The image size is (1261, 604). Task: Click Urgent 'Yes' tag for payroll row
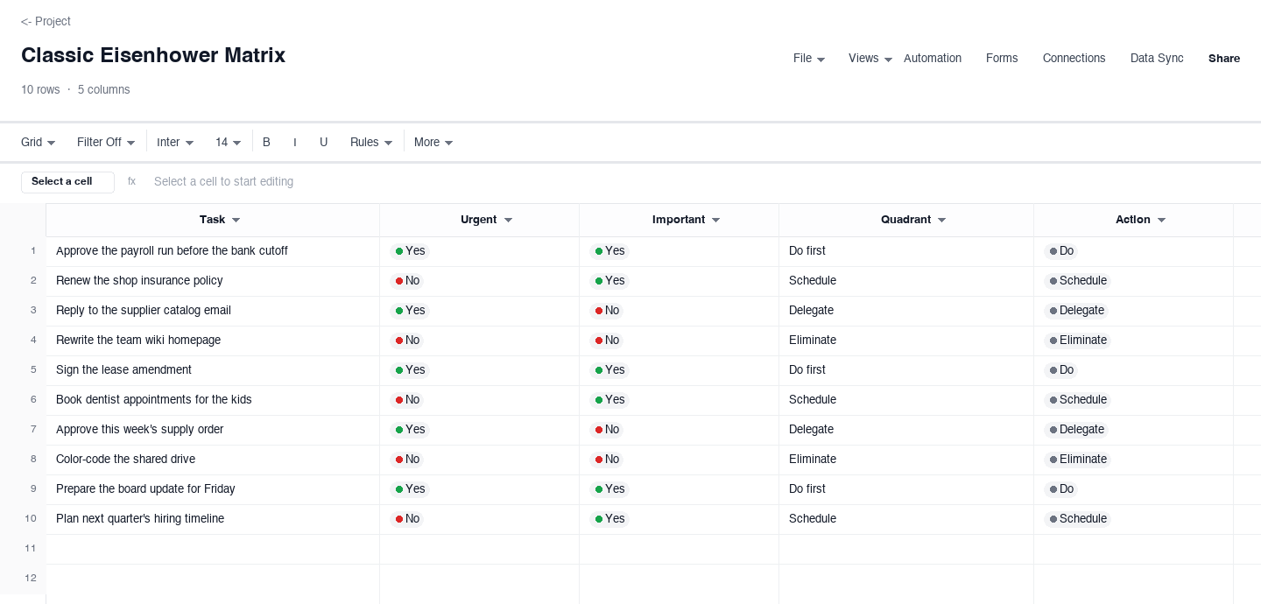pos(410,251)
